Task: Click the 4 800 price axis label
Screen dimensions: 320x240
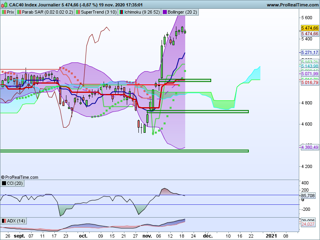Action: (x=307, y=103)
